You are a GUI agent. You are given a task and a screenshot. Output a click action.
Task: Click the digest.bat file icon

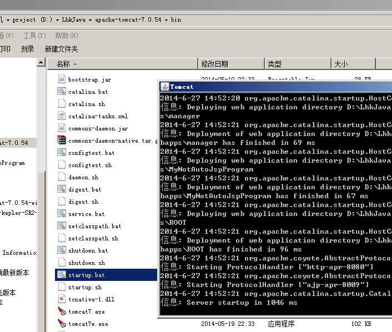pyautogui.click(x=62, y=189)
